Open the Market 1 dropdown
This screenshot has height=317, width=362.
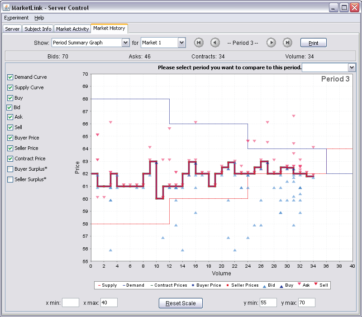click(x=163, y=43)
